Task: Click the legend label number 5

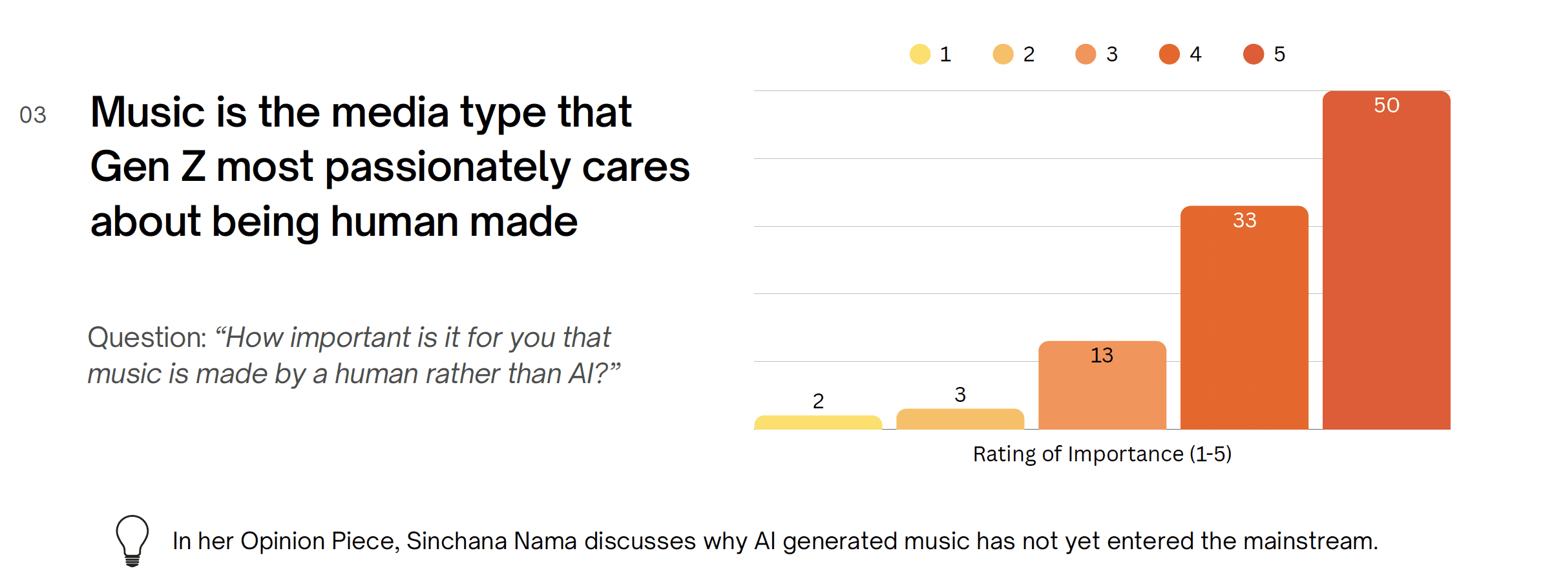Action: pyautogui.click(x=1279, y=54)
